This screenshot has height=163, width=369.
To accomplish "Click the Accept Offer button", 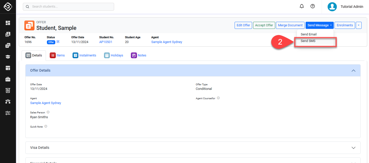I will [x=264, y=25].
